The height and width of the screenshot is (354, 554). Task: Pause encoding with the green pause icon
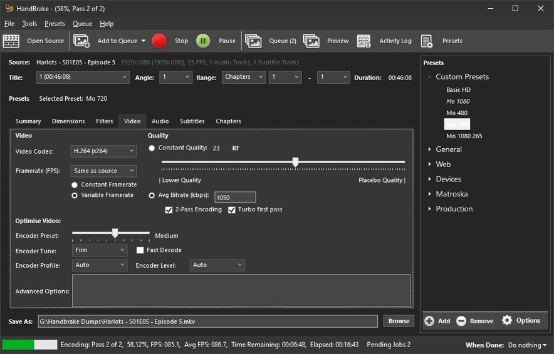point(203,41)
